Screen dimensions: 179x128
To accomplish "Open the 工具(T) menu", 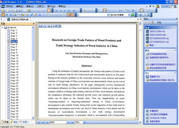I will (x=40, y=6).
